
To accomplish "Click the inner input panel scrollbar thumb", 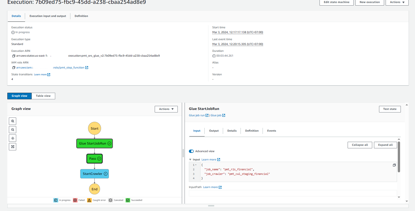I will [399, 157].
